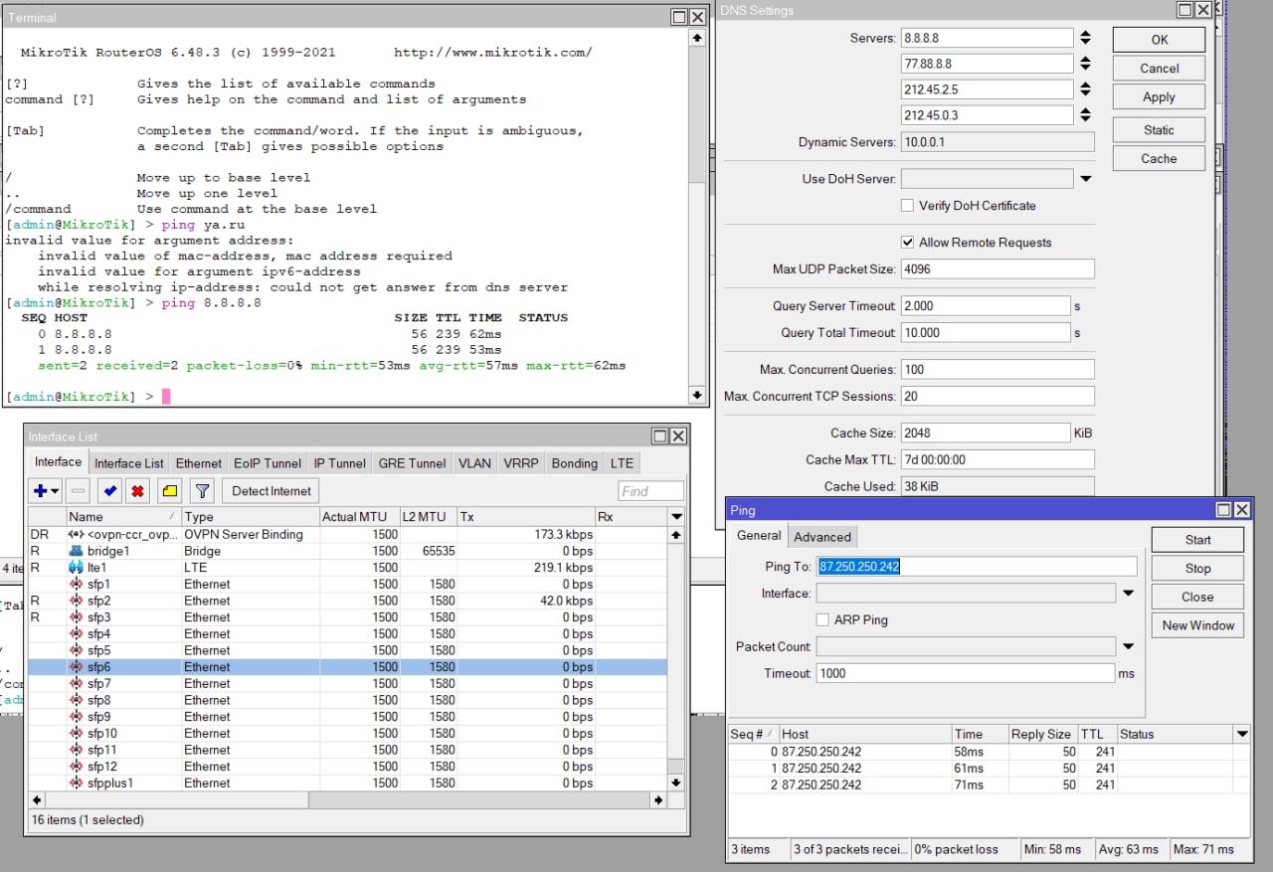
Task: Click the Ping Timeout field
Action: tap(966, 673)
